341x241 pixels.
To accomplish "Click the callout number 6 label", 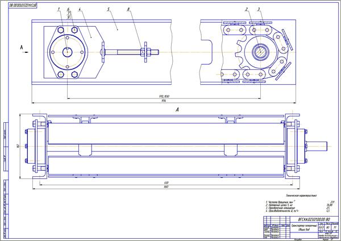I will tap(68, 9).
